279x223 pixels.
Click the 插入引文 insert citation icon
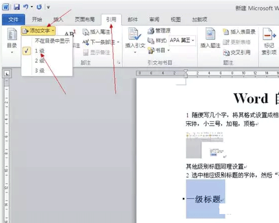coord(135,34)
